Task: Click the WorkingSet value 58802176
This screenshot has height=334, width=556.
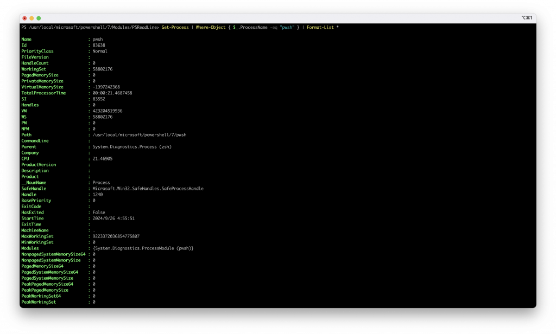Action: 103,69
